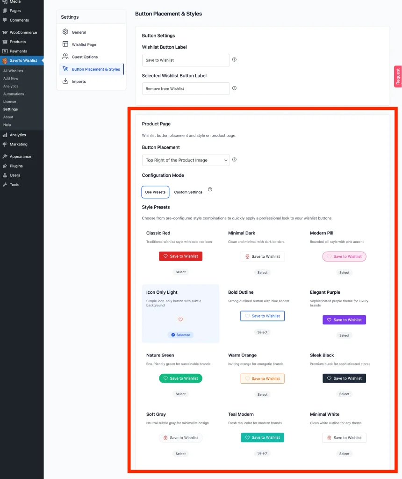Screen dimensions: 402x479
Task: Open the Button Placement dropdown
Action: pyautogui.click(x=186, y=160)
